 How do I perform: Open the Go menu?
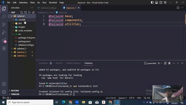39,3
